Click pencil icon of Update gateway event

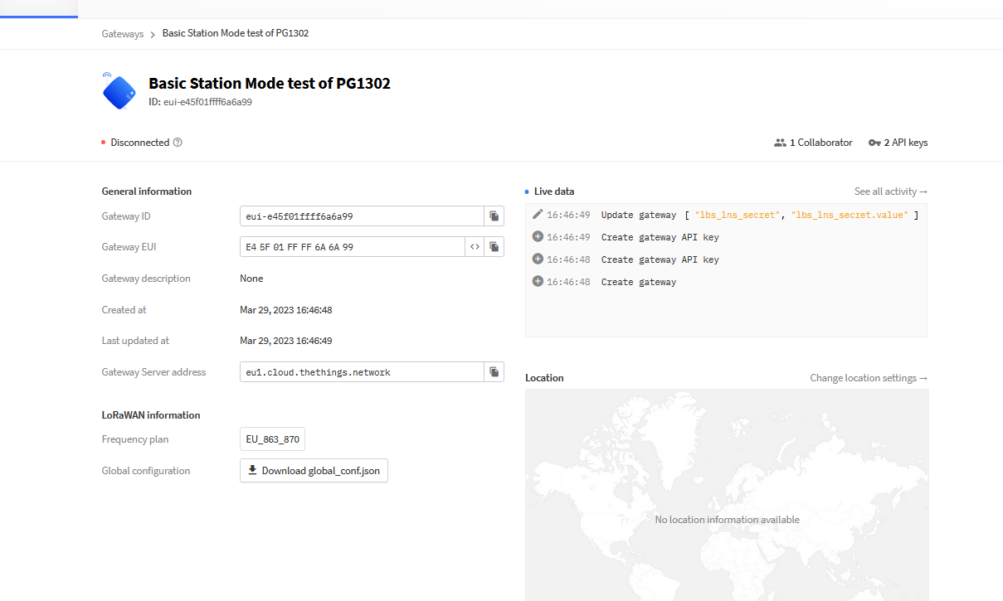[538, 215]
